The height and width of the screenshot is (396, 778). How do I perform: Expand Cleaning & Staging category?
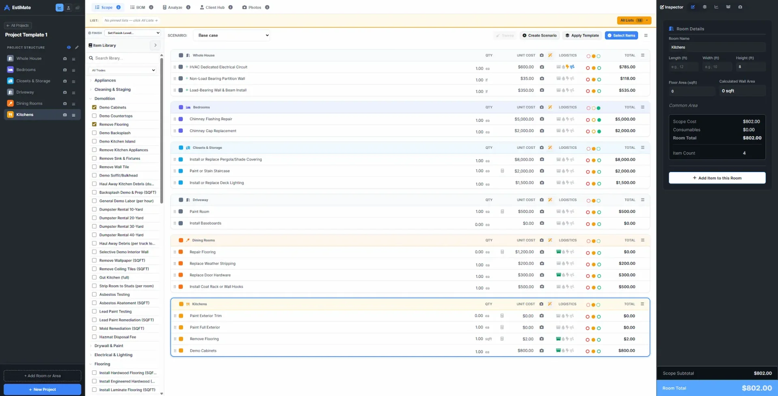tap(112, 89)
